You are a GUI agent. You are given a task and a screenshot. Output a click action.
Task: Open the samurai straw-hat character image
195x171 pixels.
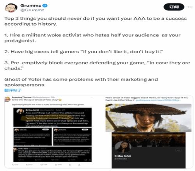point(148,118)
